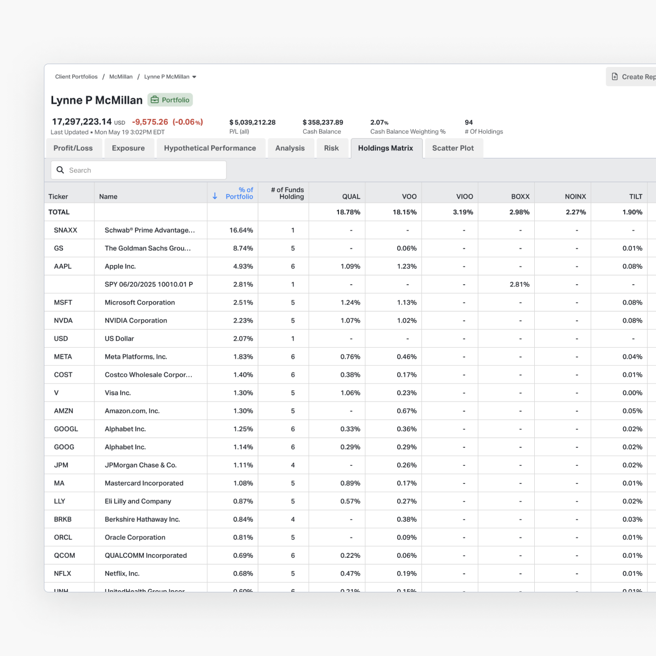Screen dimensions: 656x656
Task: Click the Apple Inc. holding name
Action: (120, 266)
